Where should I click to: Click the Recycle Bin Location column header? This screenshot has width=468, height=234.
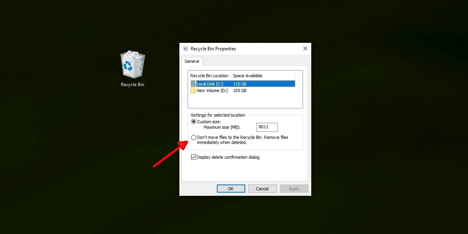[x=209, y=75]
